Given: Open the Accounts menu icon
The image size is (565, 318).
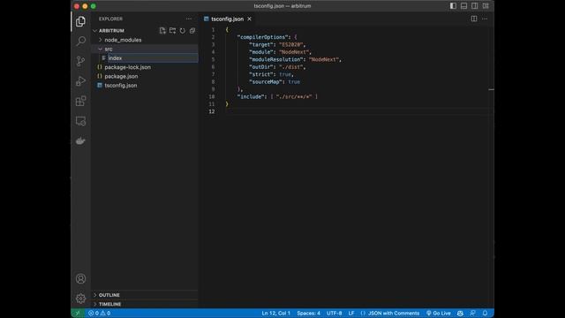Looking at the screenshot, I should coord(80,278).
